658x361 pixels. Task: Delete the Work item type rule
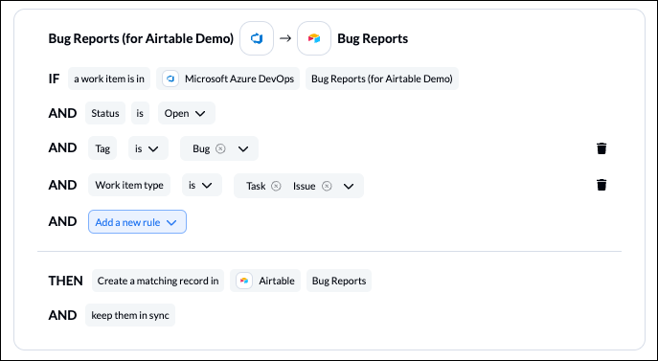coord(601,185)
